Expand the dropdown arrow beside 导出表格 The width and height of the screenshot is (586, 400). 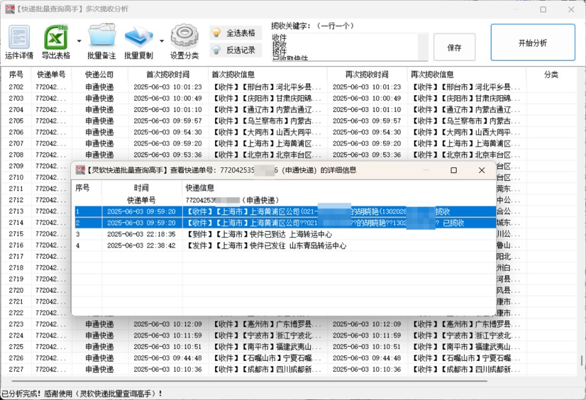(x=79, y=41)
